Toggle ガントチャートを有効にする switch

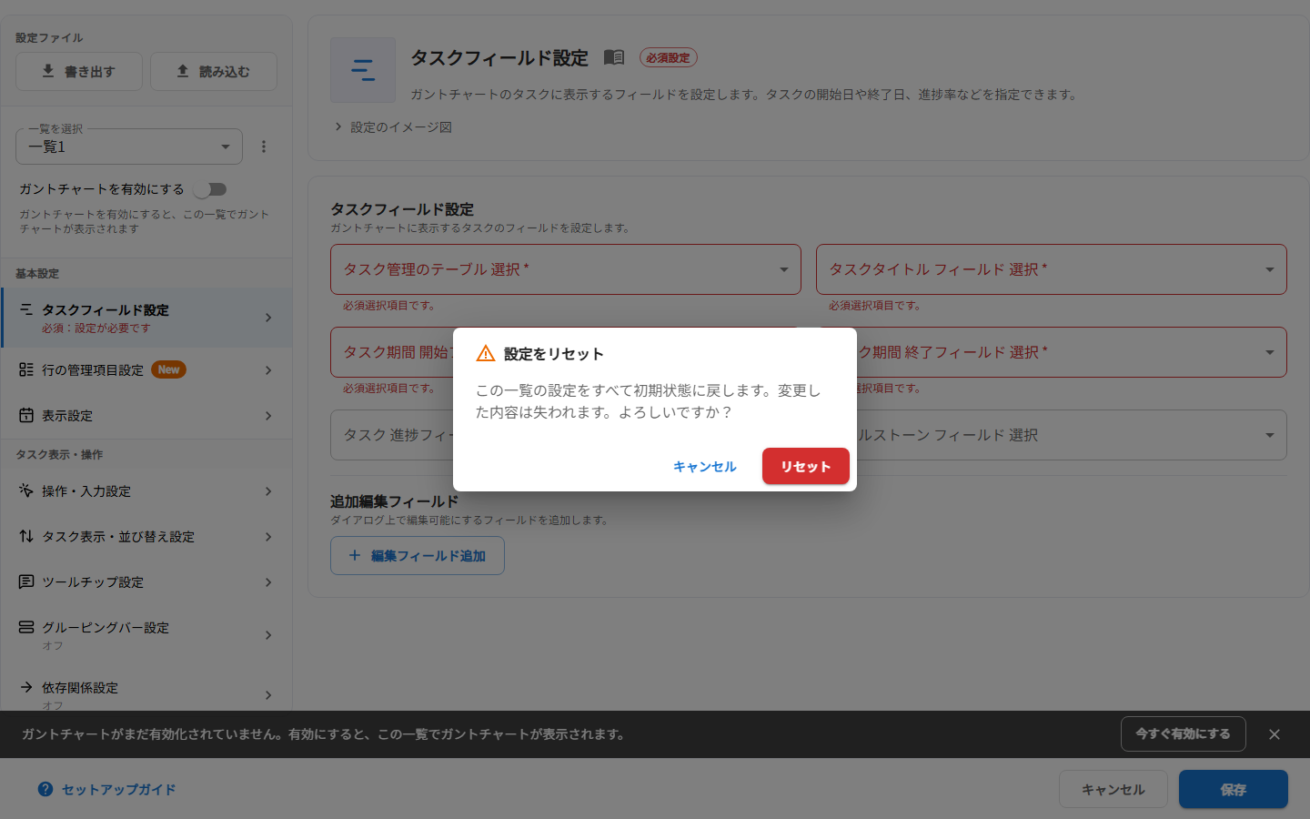[210, 189]
